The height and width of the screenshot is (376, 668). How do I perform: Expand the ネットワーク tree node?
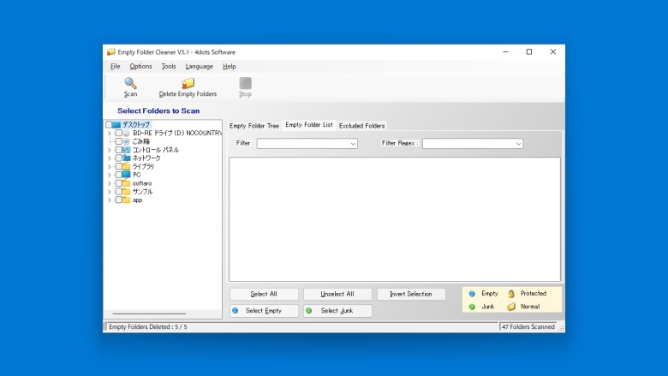(x=110, y=158)
